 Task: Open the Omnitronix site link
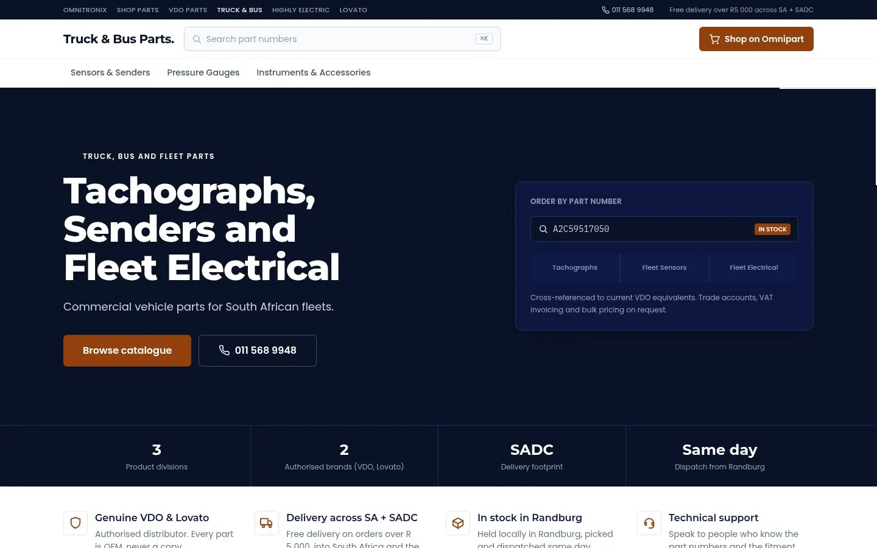85,10
